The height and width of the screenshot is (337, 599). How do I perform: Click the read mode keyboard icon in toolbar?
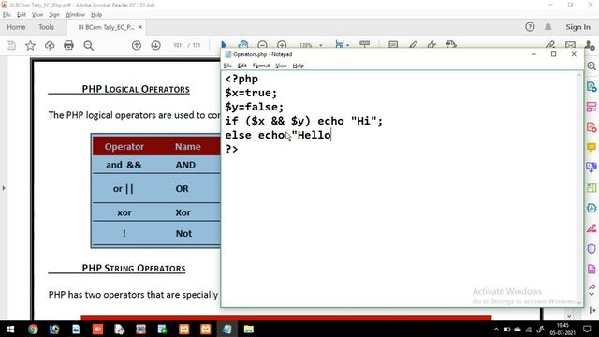[x=365, y=44]
